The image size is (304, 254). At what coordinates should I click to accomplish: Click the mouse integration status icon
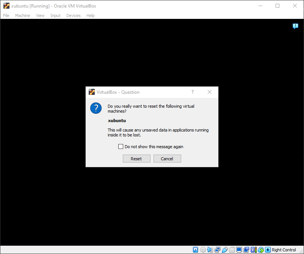pyautogui.click(x=260, y=250)
